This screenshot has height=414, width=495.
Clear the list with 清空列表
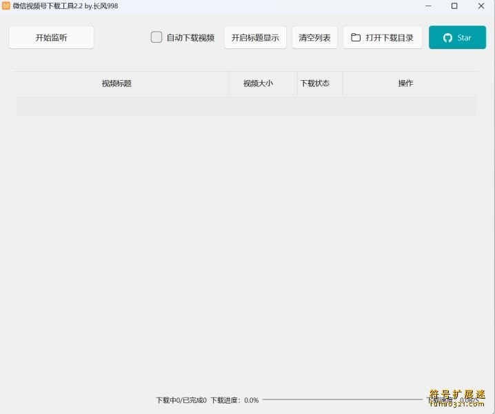tap(314, 38)
